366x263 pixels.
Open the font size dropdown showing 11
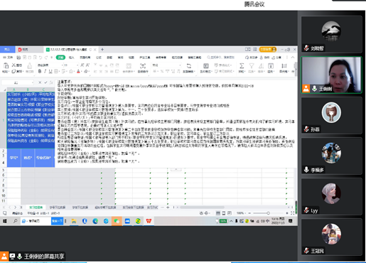click(77, 65)
